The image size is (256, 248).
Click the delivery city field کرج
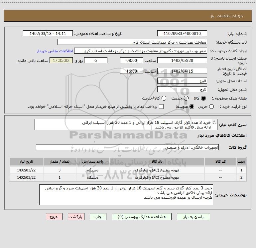pyautogui.click(x=182, y=90)
